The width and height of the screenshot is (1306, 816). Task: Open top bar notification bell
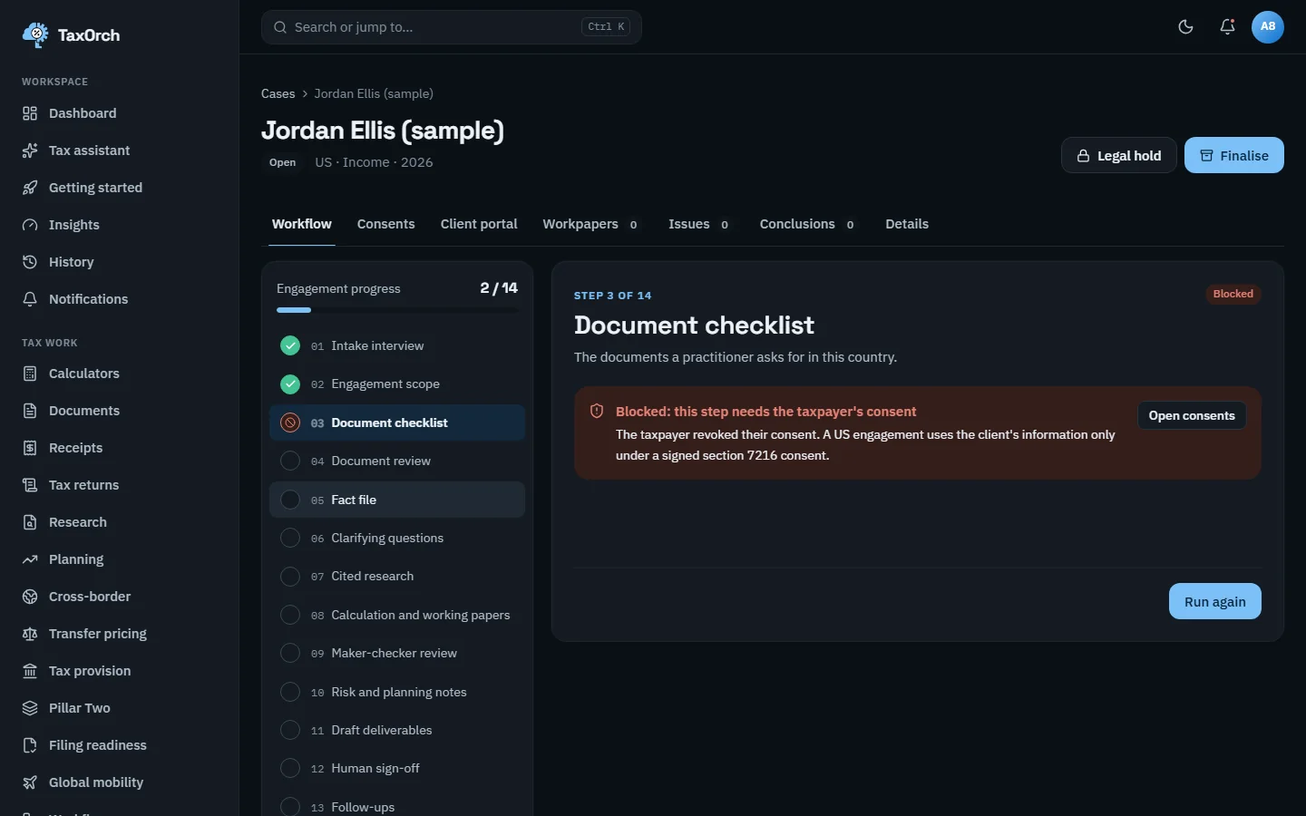pos(1227,27)
